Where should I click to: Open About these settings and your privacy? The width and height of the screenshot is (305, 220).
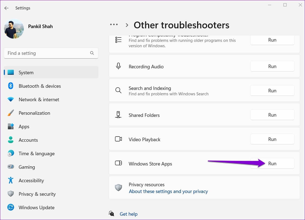point(168,191)
